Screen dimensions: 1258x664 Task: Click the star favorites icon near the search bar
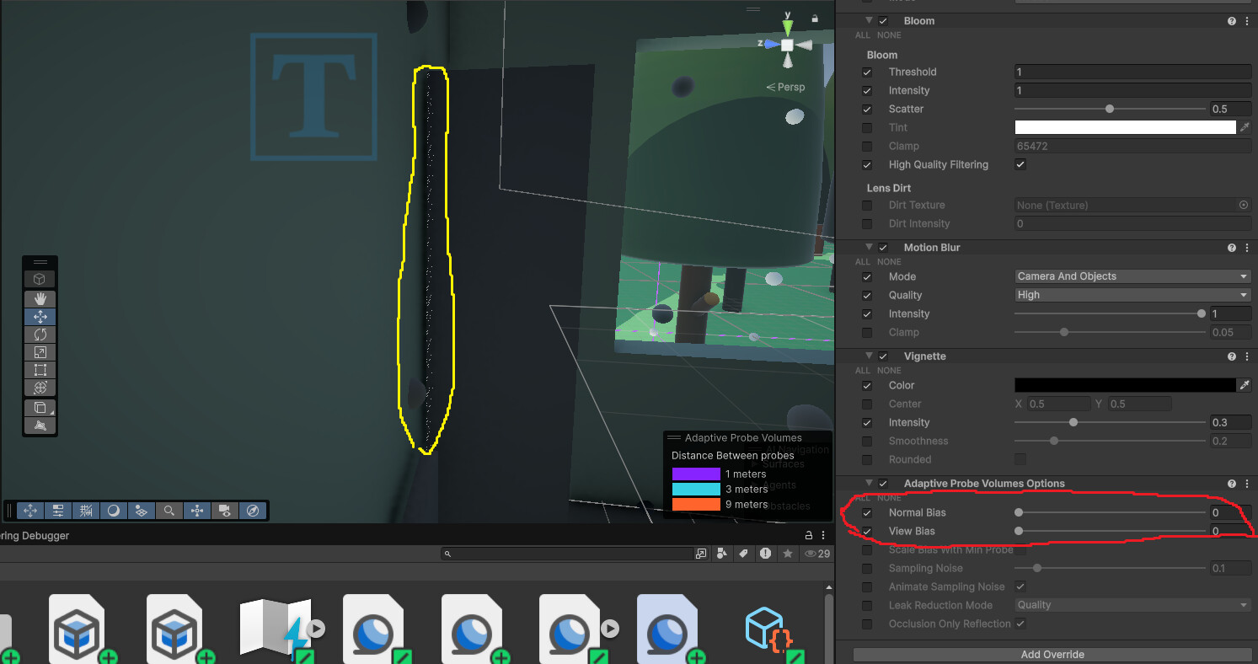click(x=787, y=554)
